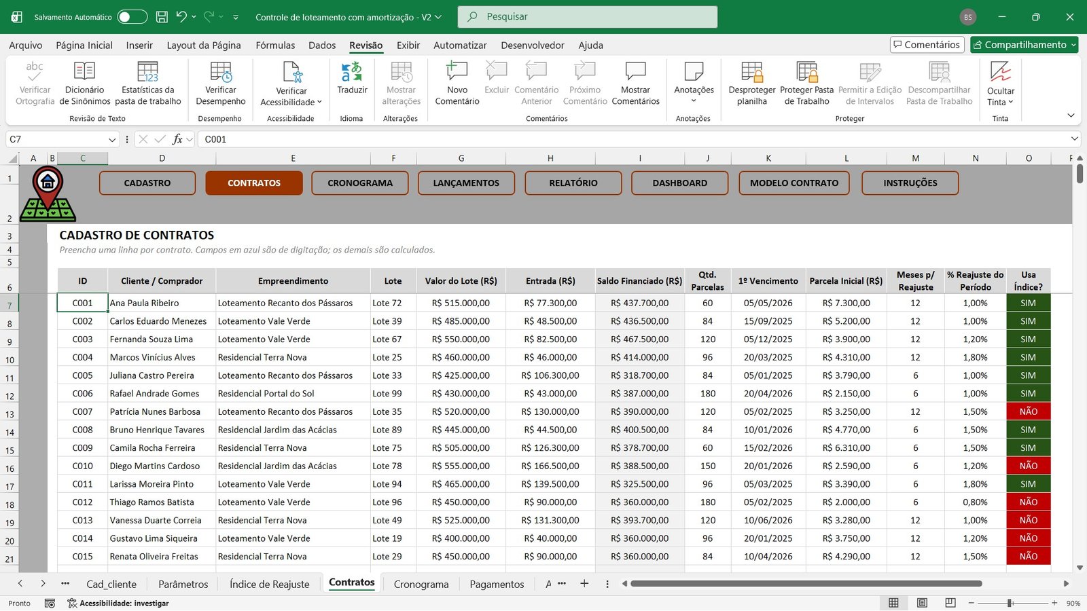Click the Undo arrow icon

point(181,16)
